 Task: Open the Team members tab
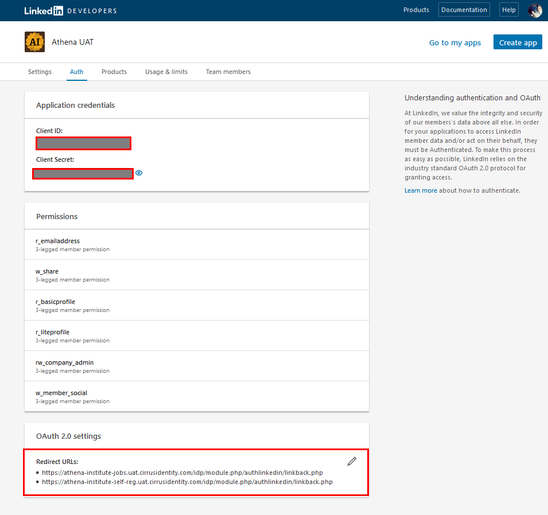[228, 72]
